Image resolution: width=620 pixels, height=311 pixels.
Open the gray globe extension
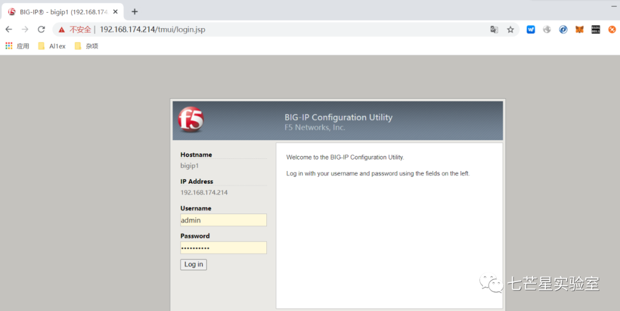547,29
